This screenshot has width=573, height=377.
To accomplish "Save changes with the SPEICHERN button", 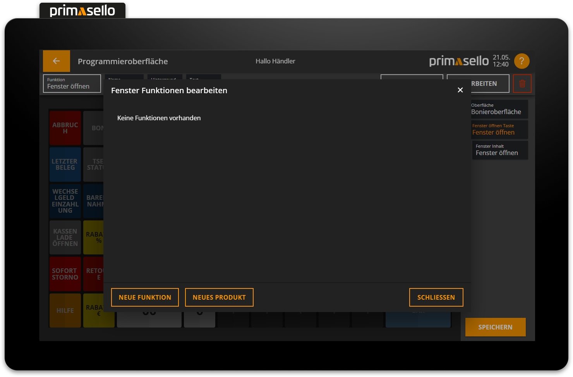I will pyautogui.click(x=495, y=327).
